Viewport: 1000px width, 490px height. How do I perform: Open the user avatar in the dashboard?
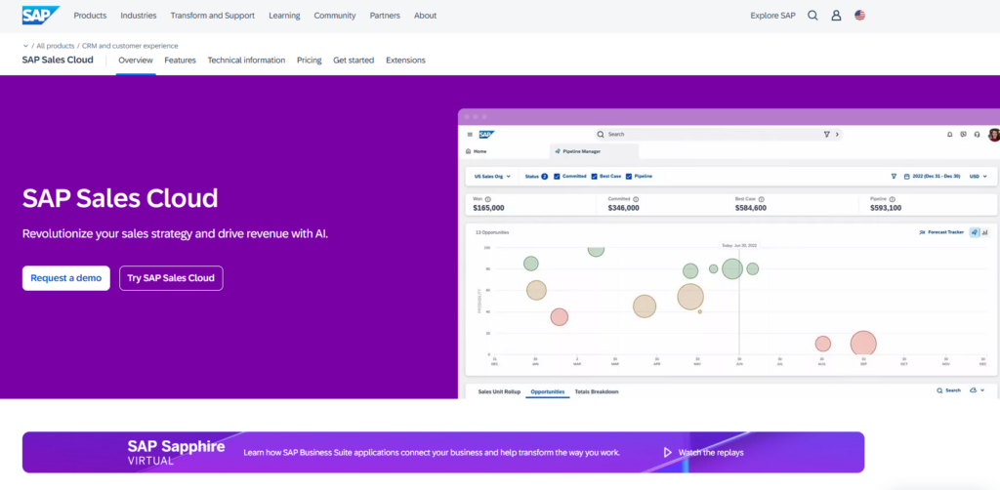point(993,135)
